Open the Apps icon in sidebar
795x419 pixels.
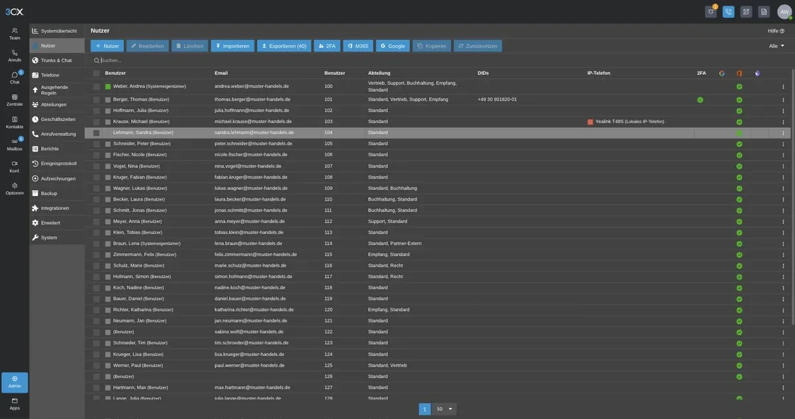click(x=15, y=404)
